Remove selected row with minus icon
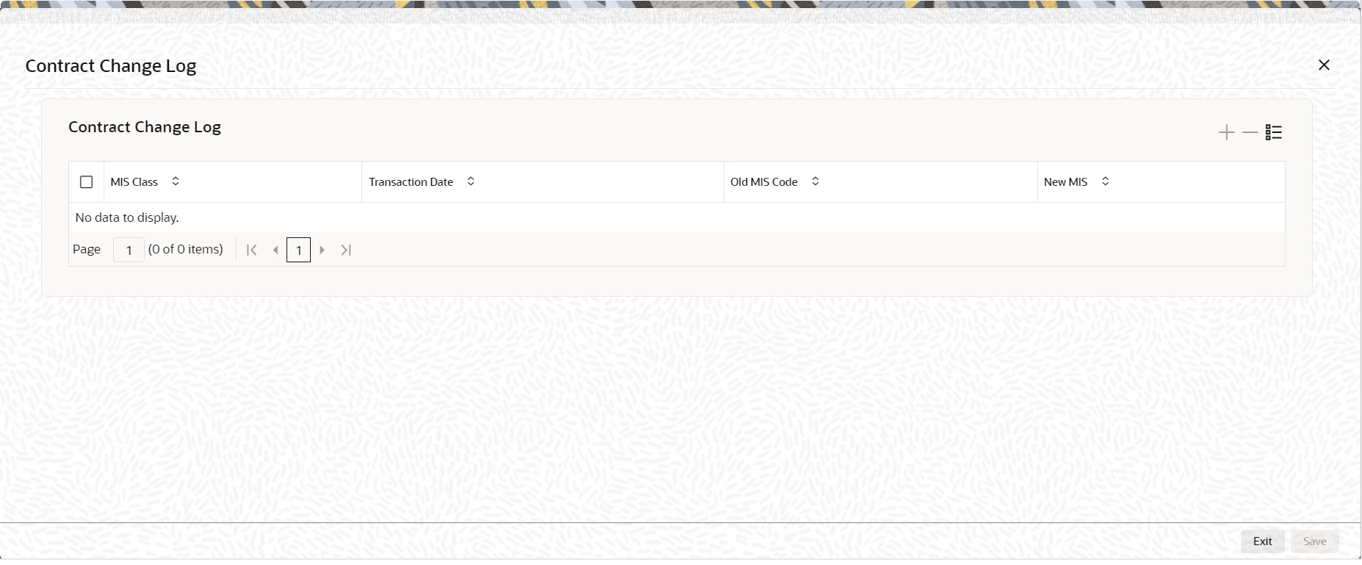Viewport: 1362px width, 565px height. click(x=1250, y=132)
